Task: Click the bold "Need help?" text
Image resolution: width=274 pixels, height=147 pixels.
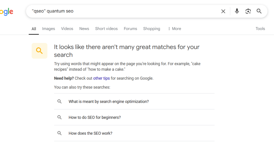Action: click(x=64, y=78)
